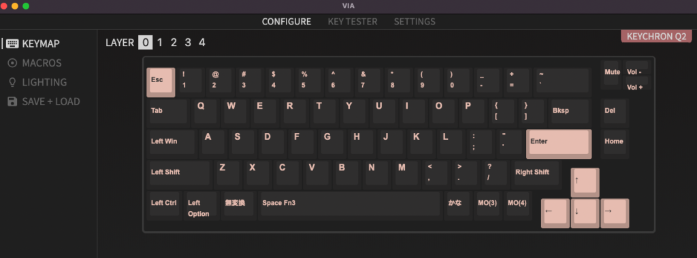Select the down arrow key
Screen dimensions: 697x258
click(585, 213)
